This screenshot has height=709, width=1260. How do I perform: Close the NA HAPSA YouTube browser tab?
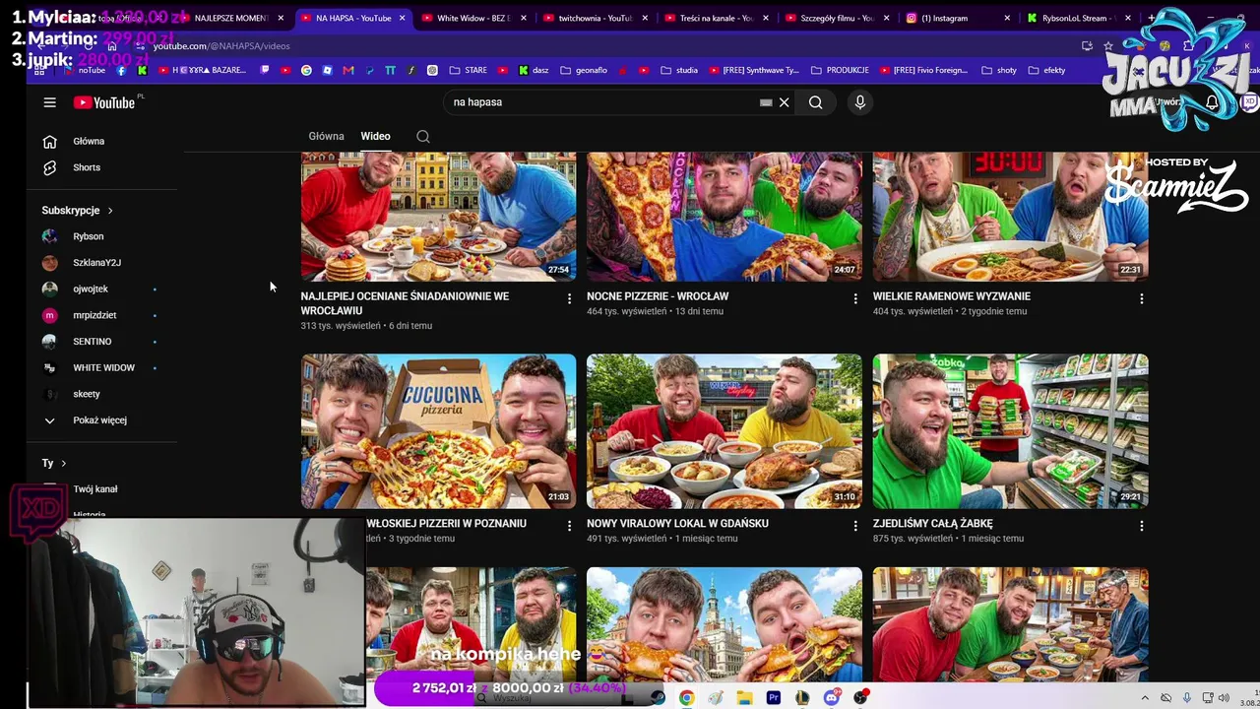pos(402,18)
